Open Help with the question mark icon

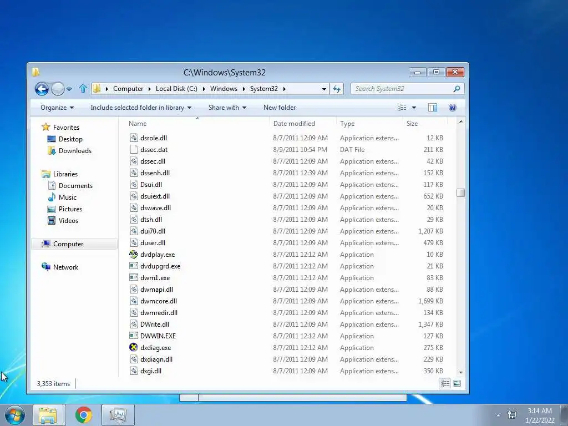(x=453, y=108)
